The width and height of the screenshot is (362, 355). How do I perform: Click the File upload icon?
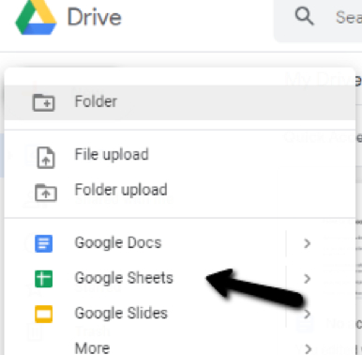click(46, 158)
